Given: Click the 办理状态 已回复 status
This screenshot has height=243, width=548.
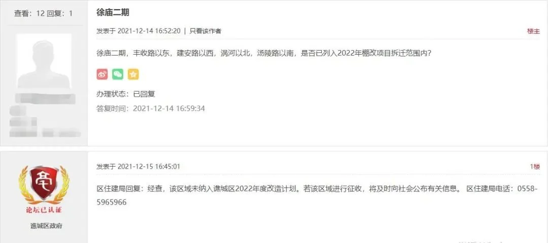Looking at the screenshot, I should point(126,94).
